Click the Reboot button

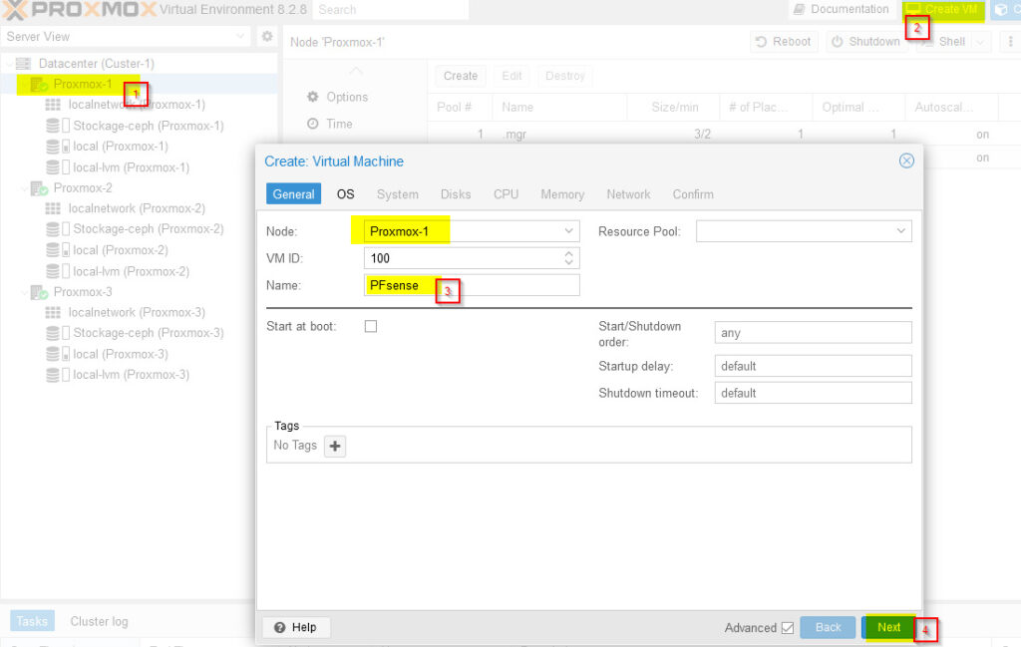(784, 42)
